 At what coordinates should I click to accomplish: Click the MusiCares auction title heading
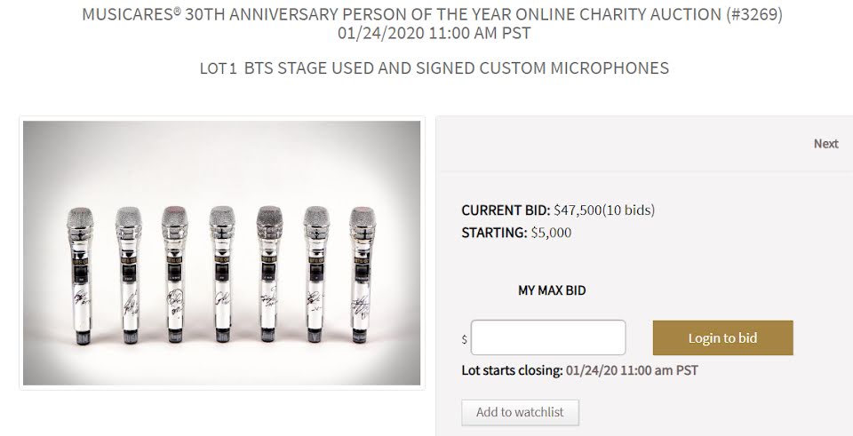[x=434, y=15]
